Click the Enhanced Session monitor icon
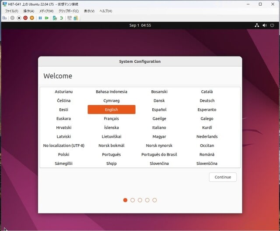 tap(70, 18)
